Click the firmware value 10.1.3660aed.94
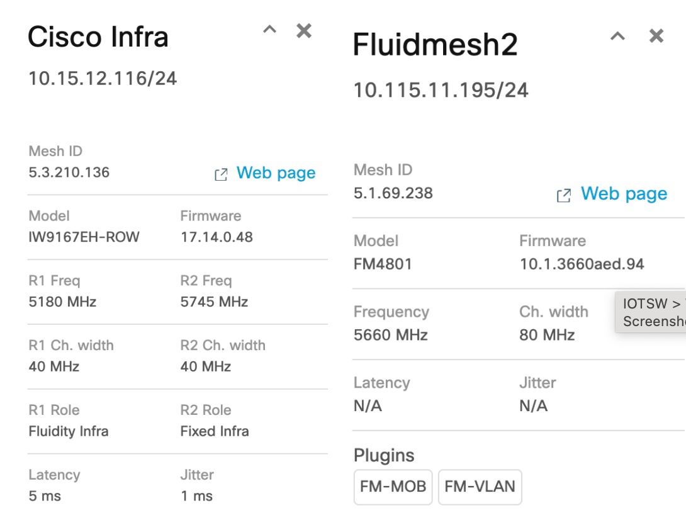 pyautogui.click(x=582, y=264)
